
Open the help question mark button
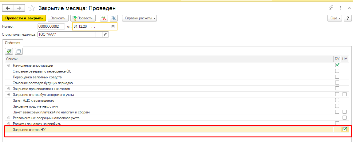coord(347,18)
